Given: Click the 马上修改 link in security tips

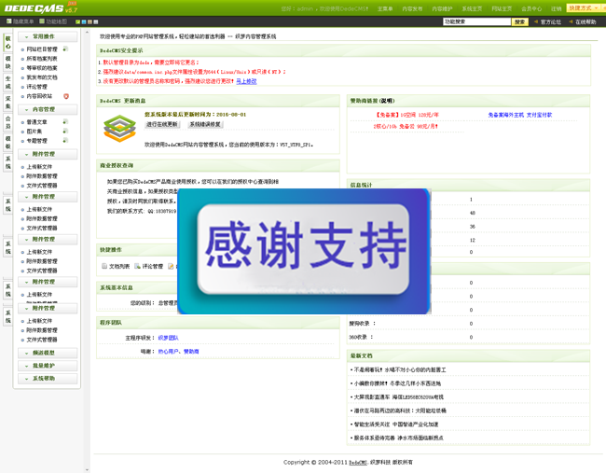Looking at the screenshot, I should tap(246, 81).
